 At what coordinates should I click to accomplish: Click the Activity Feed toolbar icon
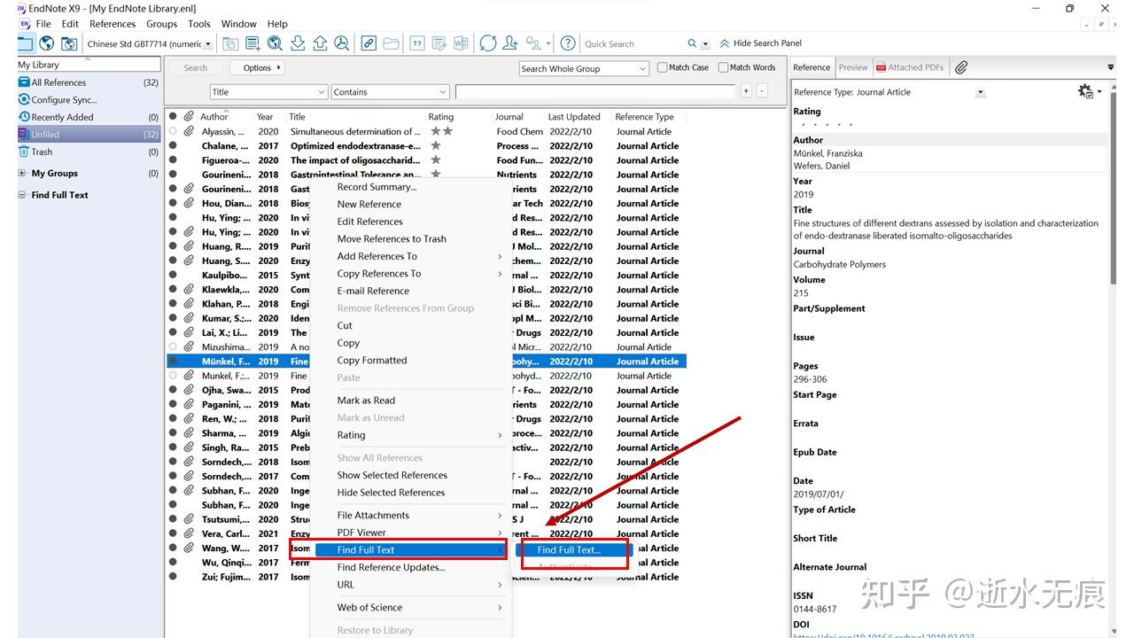(533, 43)
